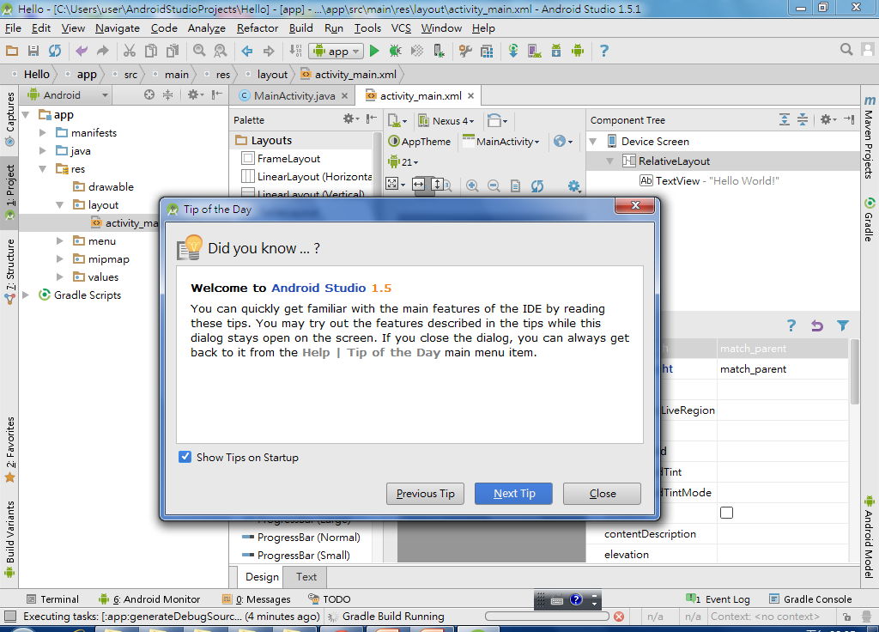The height and width of the screenshot is (632, 879).
Task: Click the Paste toolbar icon
Action: (x=173, y=51)
